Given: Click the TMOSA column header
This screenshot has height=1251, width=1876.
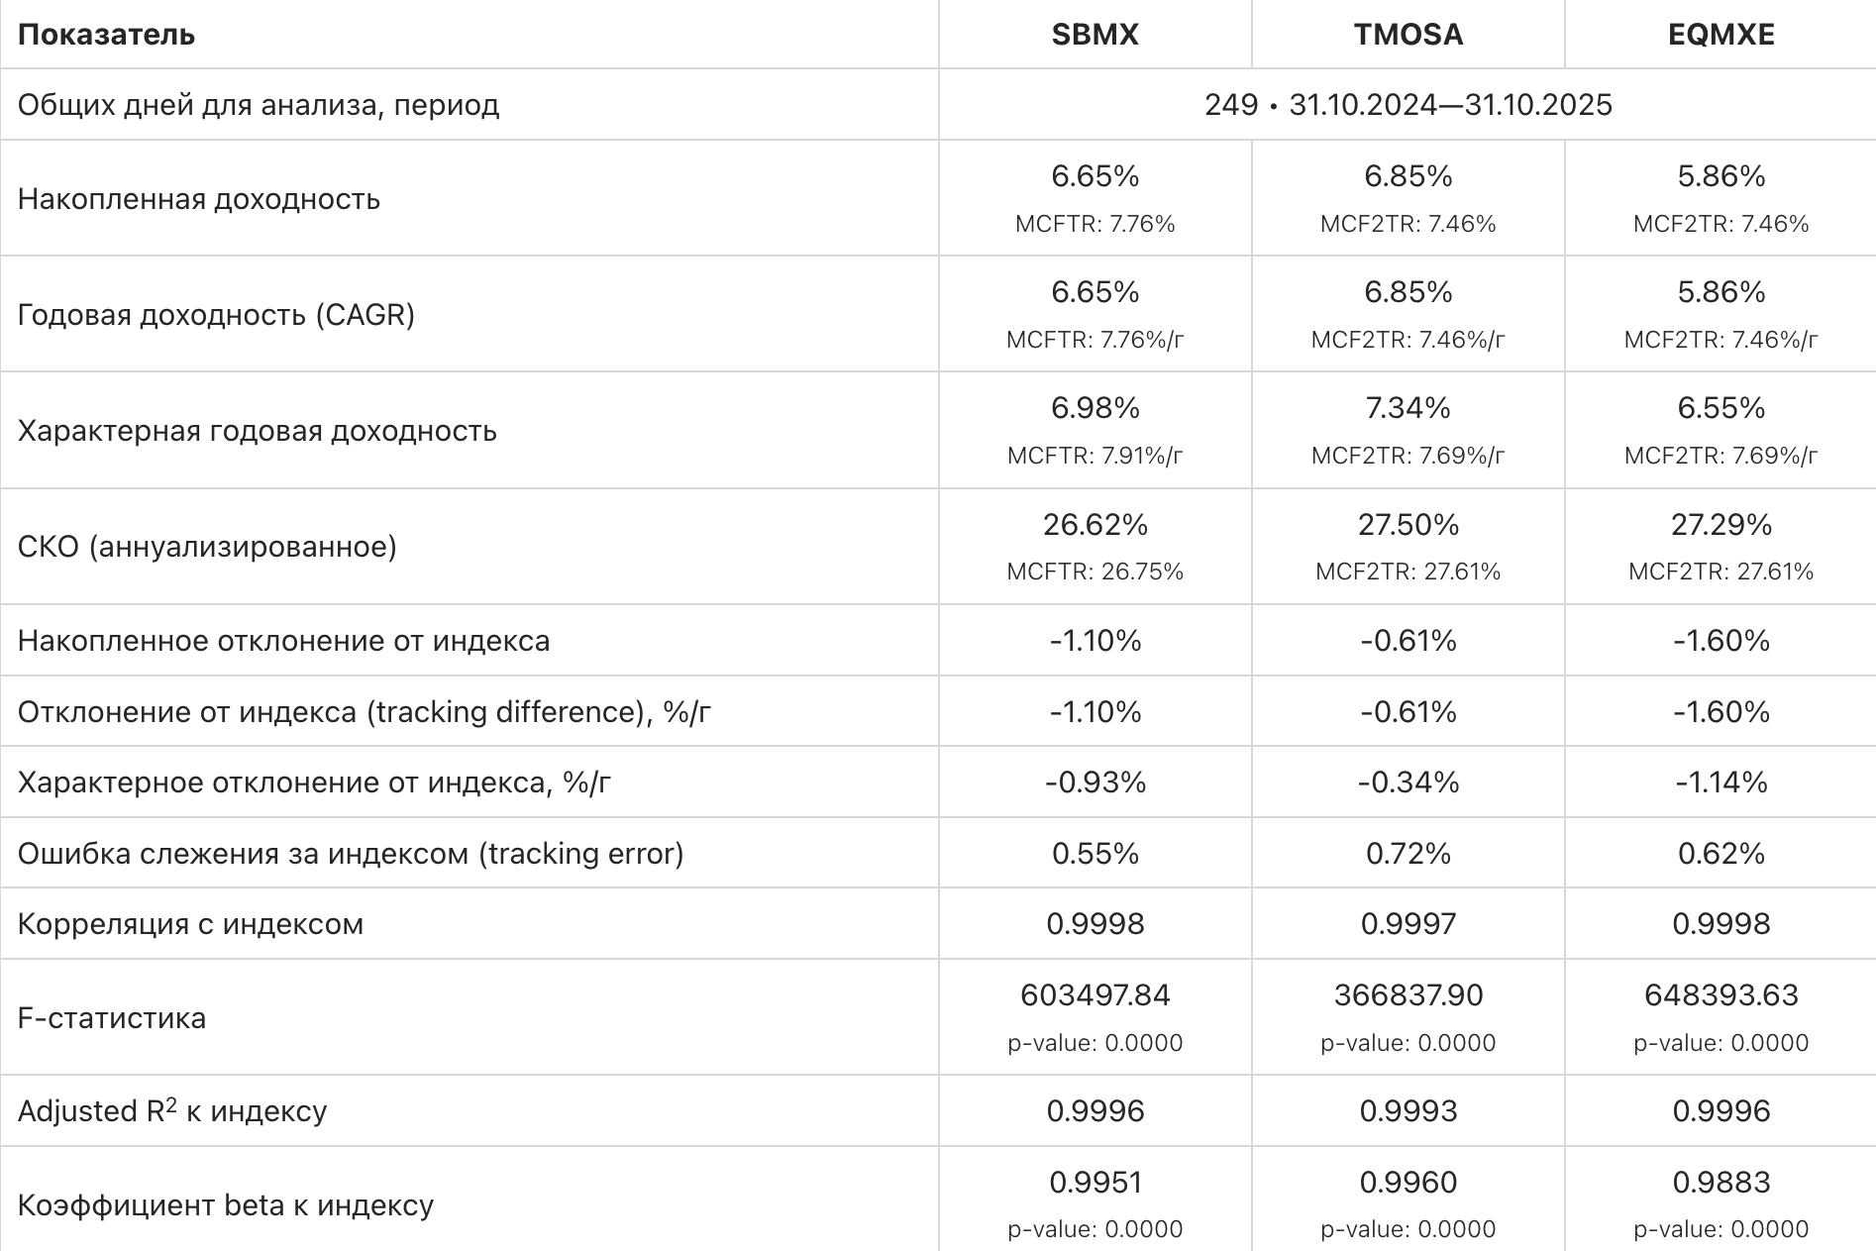Looking at the screenshot, I should (1407, 35).
